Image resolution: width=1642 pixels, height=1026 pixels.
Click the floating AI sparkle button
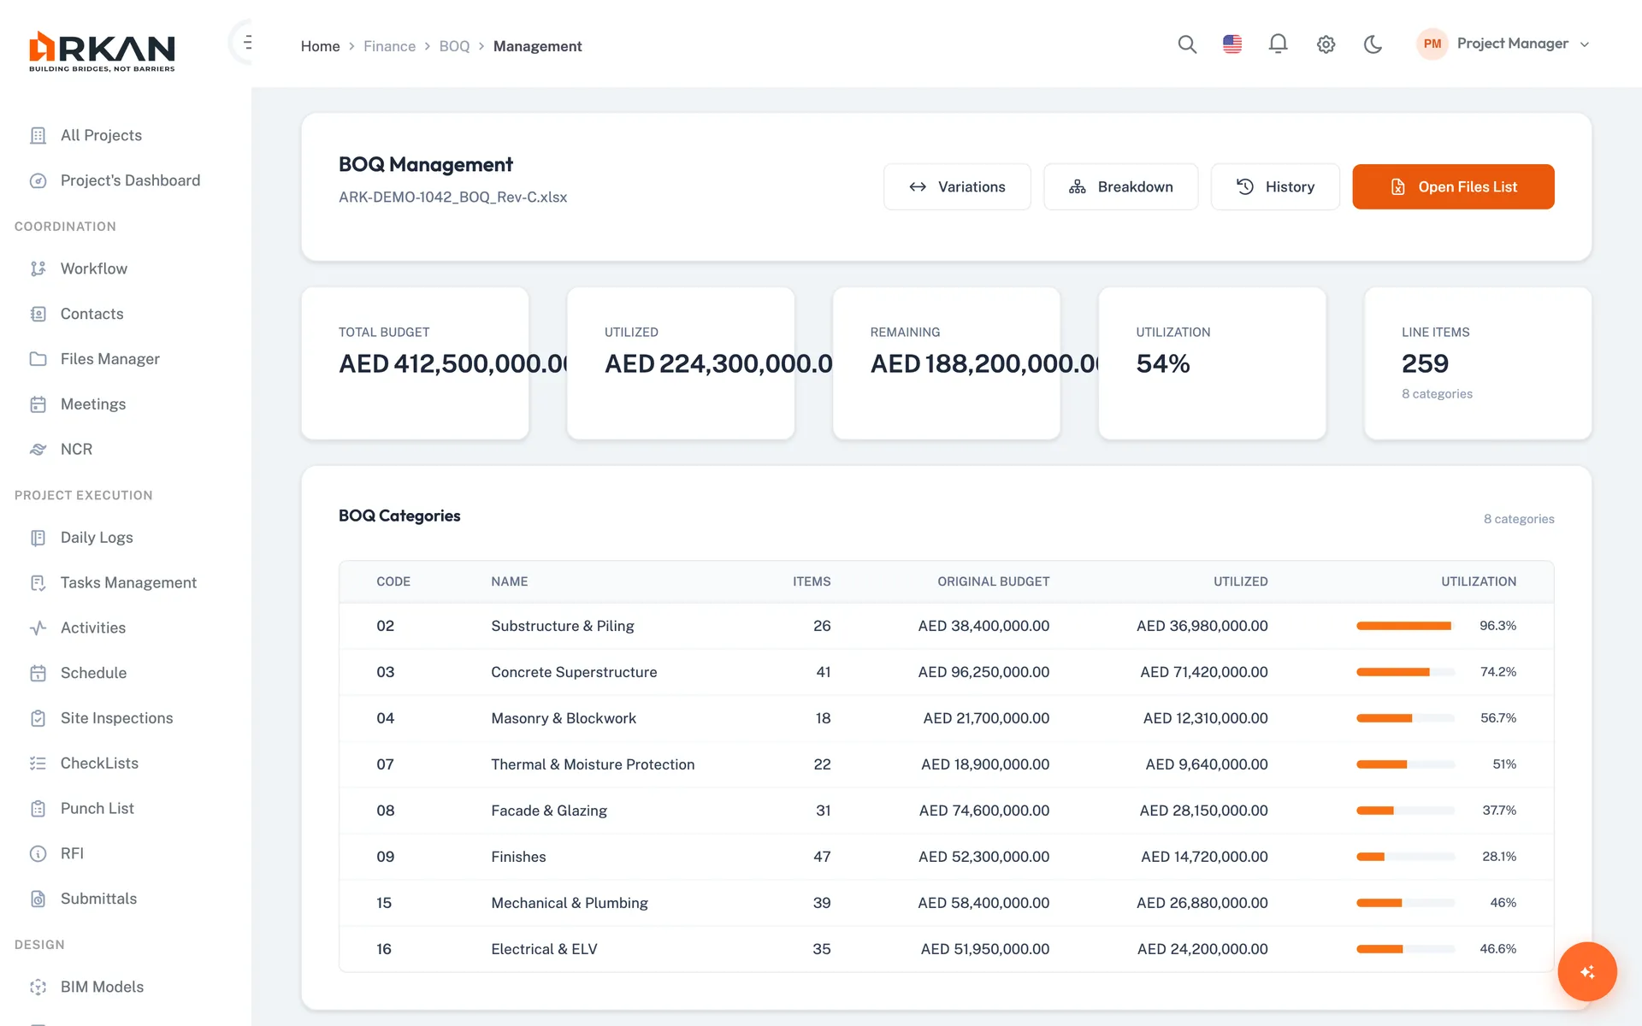pos(1587,971)
